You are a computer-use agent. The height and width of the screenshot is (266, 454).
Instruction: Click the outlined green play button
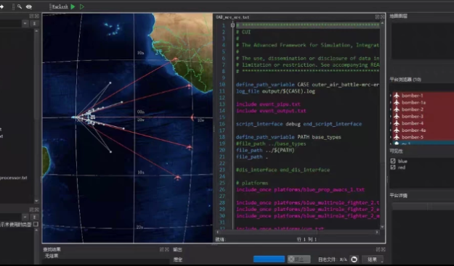(82, 7)
